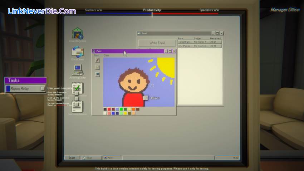
Task: Select the pencil tool in Paint
Action: click(97, 60)
